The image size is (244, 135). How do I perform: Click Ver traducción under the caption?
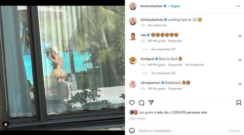click(x=157, y=25)
